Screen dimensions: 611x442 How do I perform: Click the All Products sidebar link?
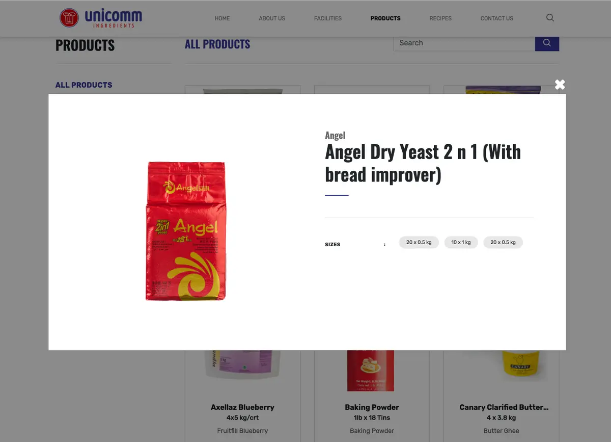(x=84, y=85)
